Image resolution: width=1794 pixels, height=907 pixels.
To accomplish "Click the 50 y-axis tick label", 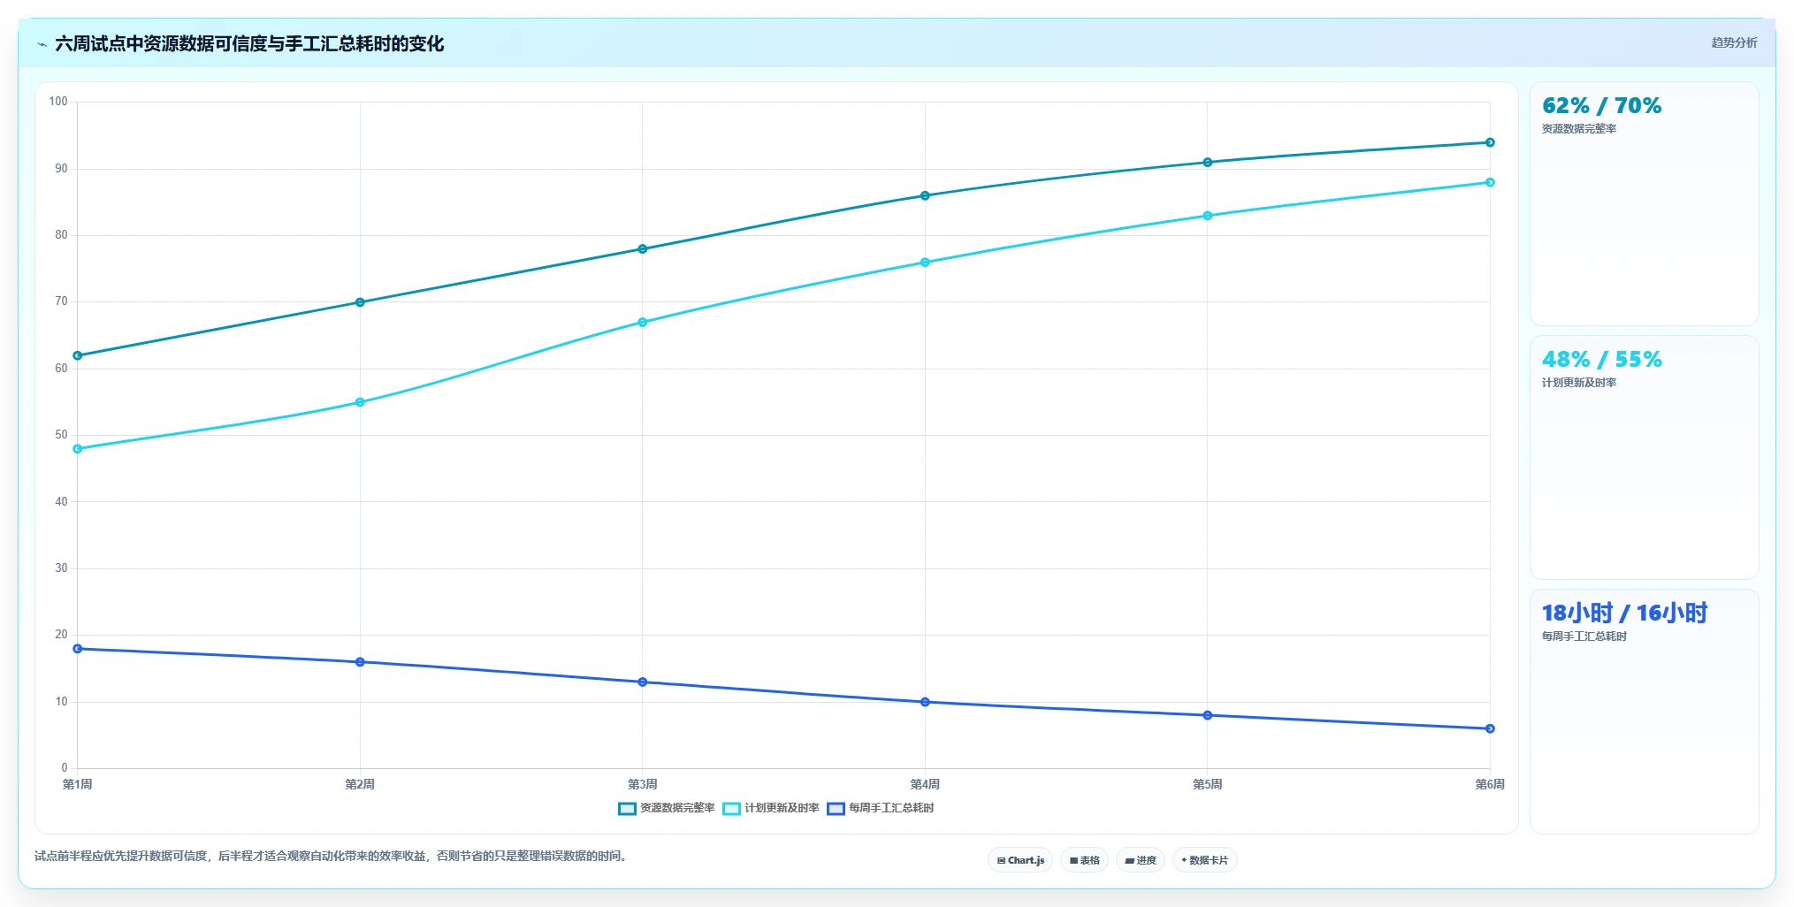I will pos(61,435).
